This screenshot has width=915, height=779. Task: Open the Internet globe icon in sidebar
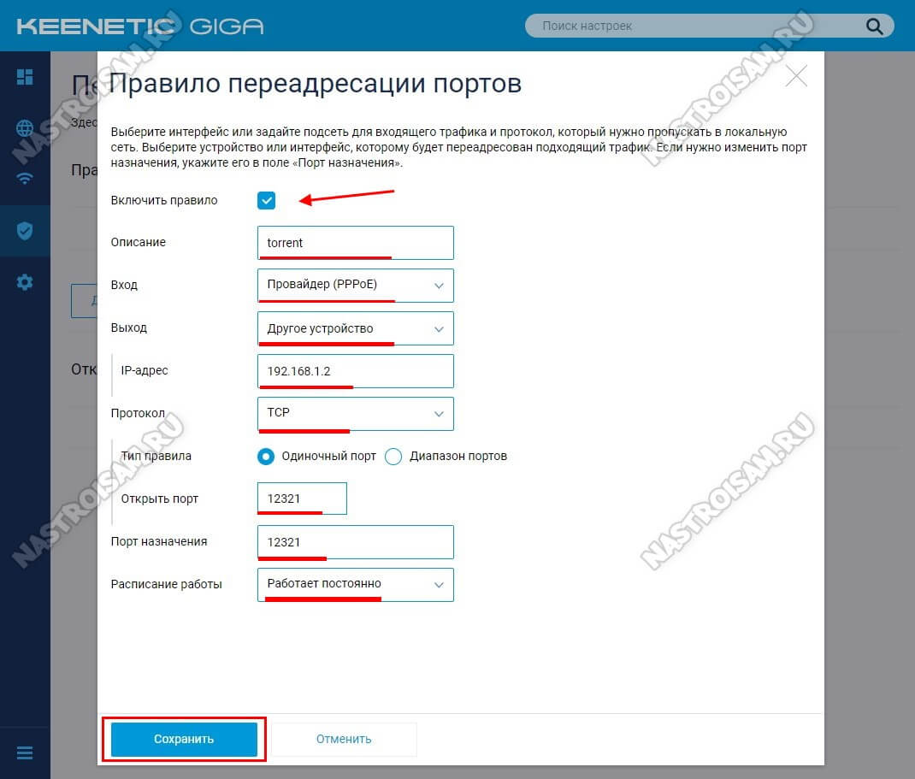pos(25,127)
